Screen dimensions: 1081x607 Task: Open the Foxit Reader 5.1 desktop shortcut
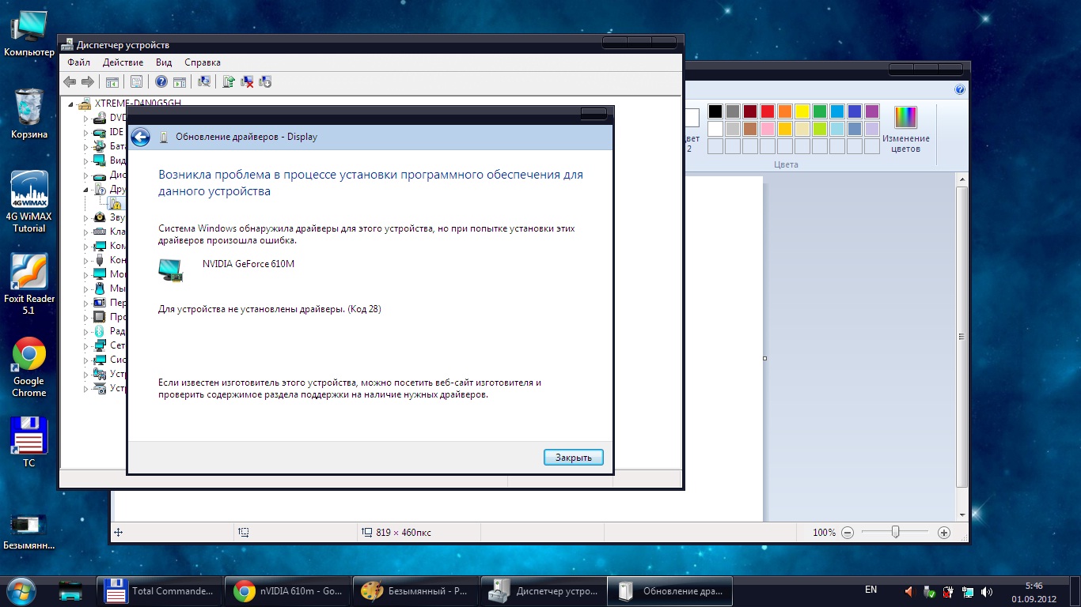[29, 285]
